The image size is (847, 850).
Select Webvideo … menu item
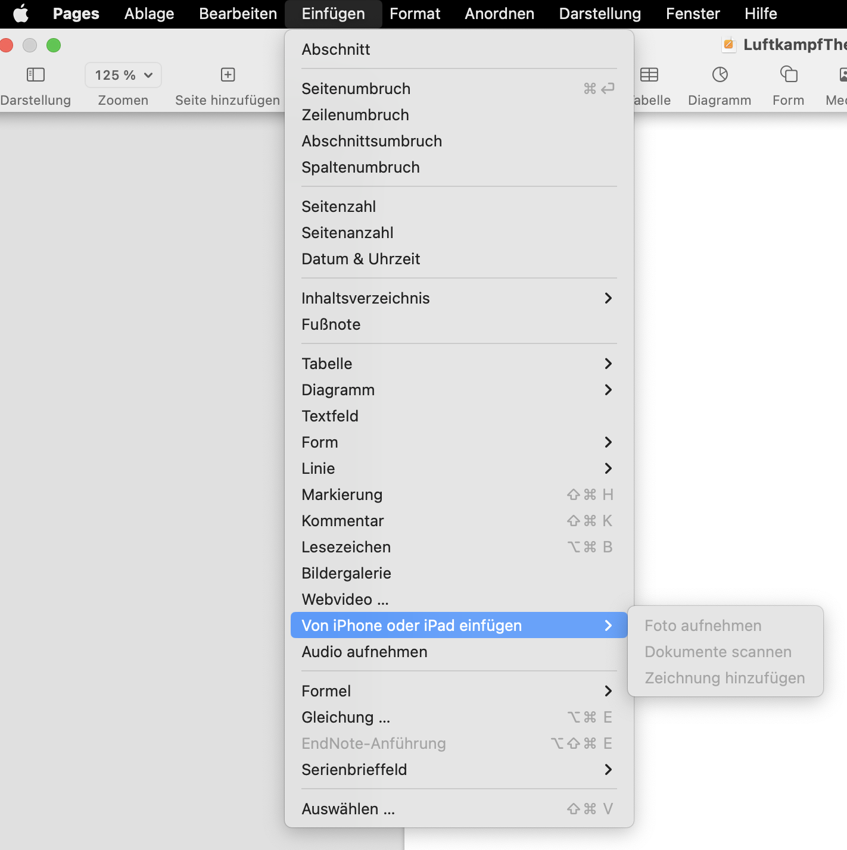point(459,599)
